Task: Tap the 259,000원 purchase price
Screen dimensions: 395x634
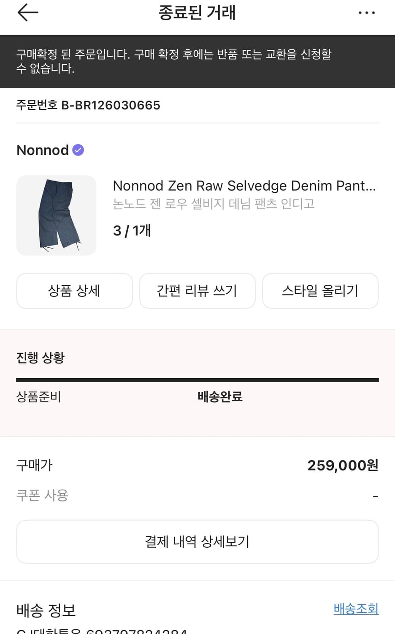Action: (342, 465)
